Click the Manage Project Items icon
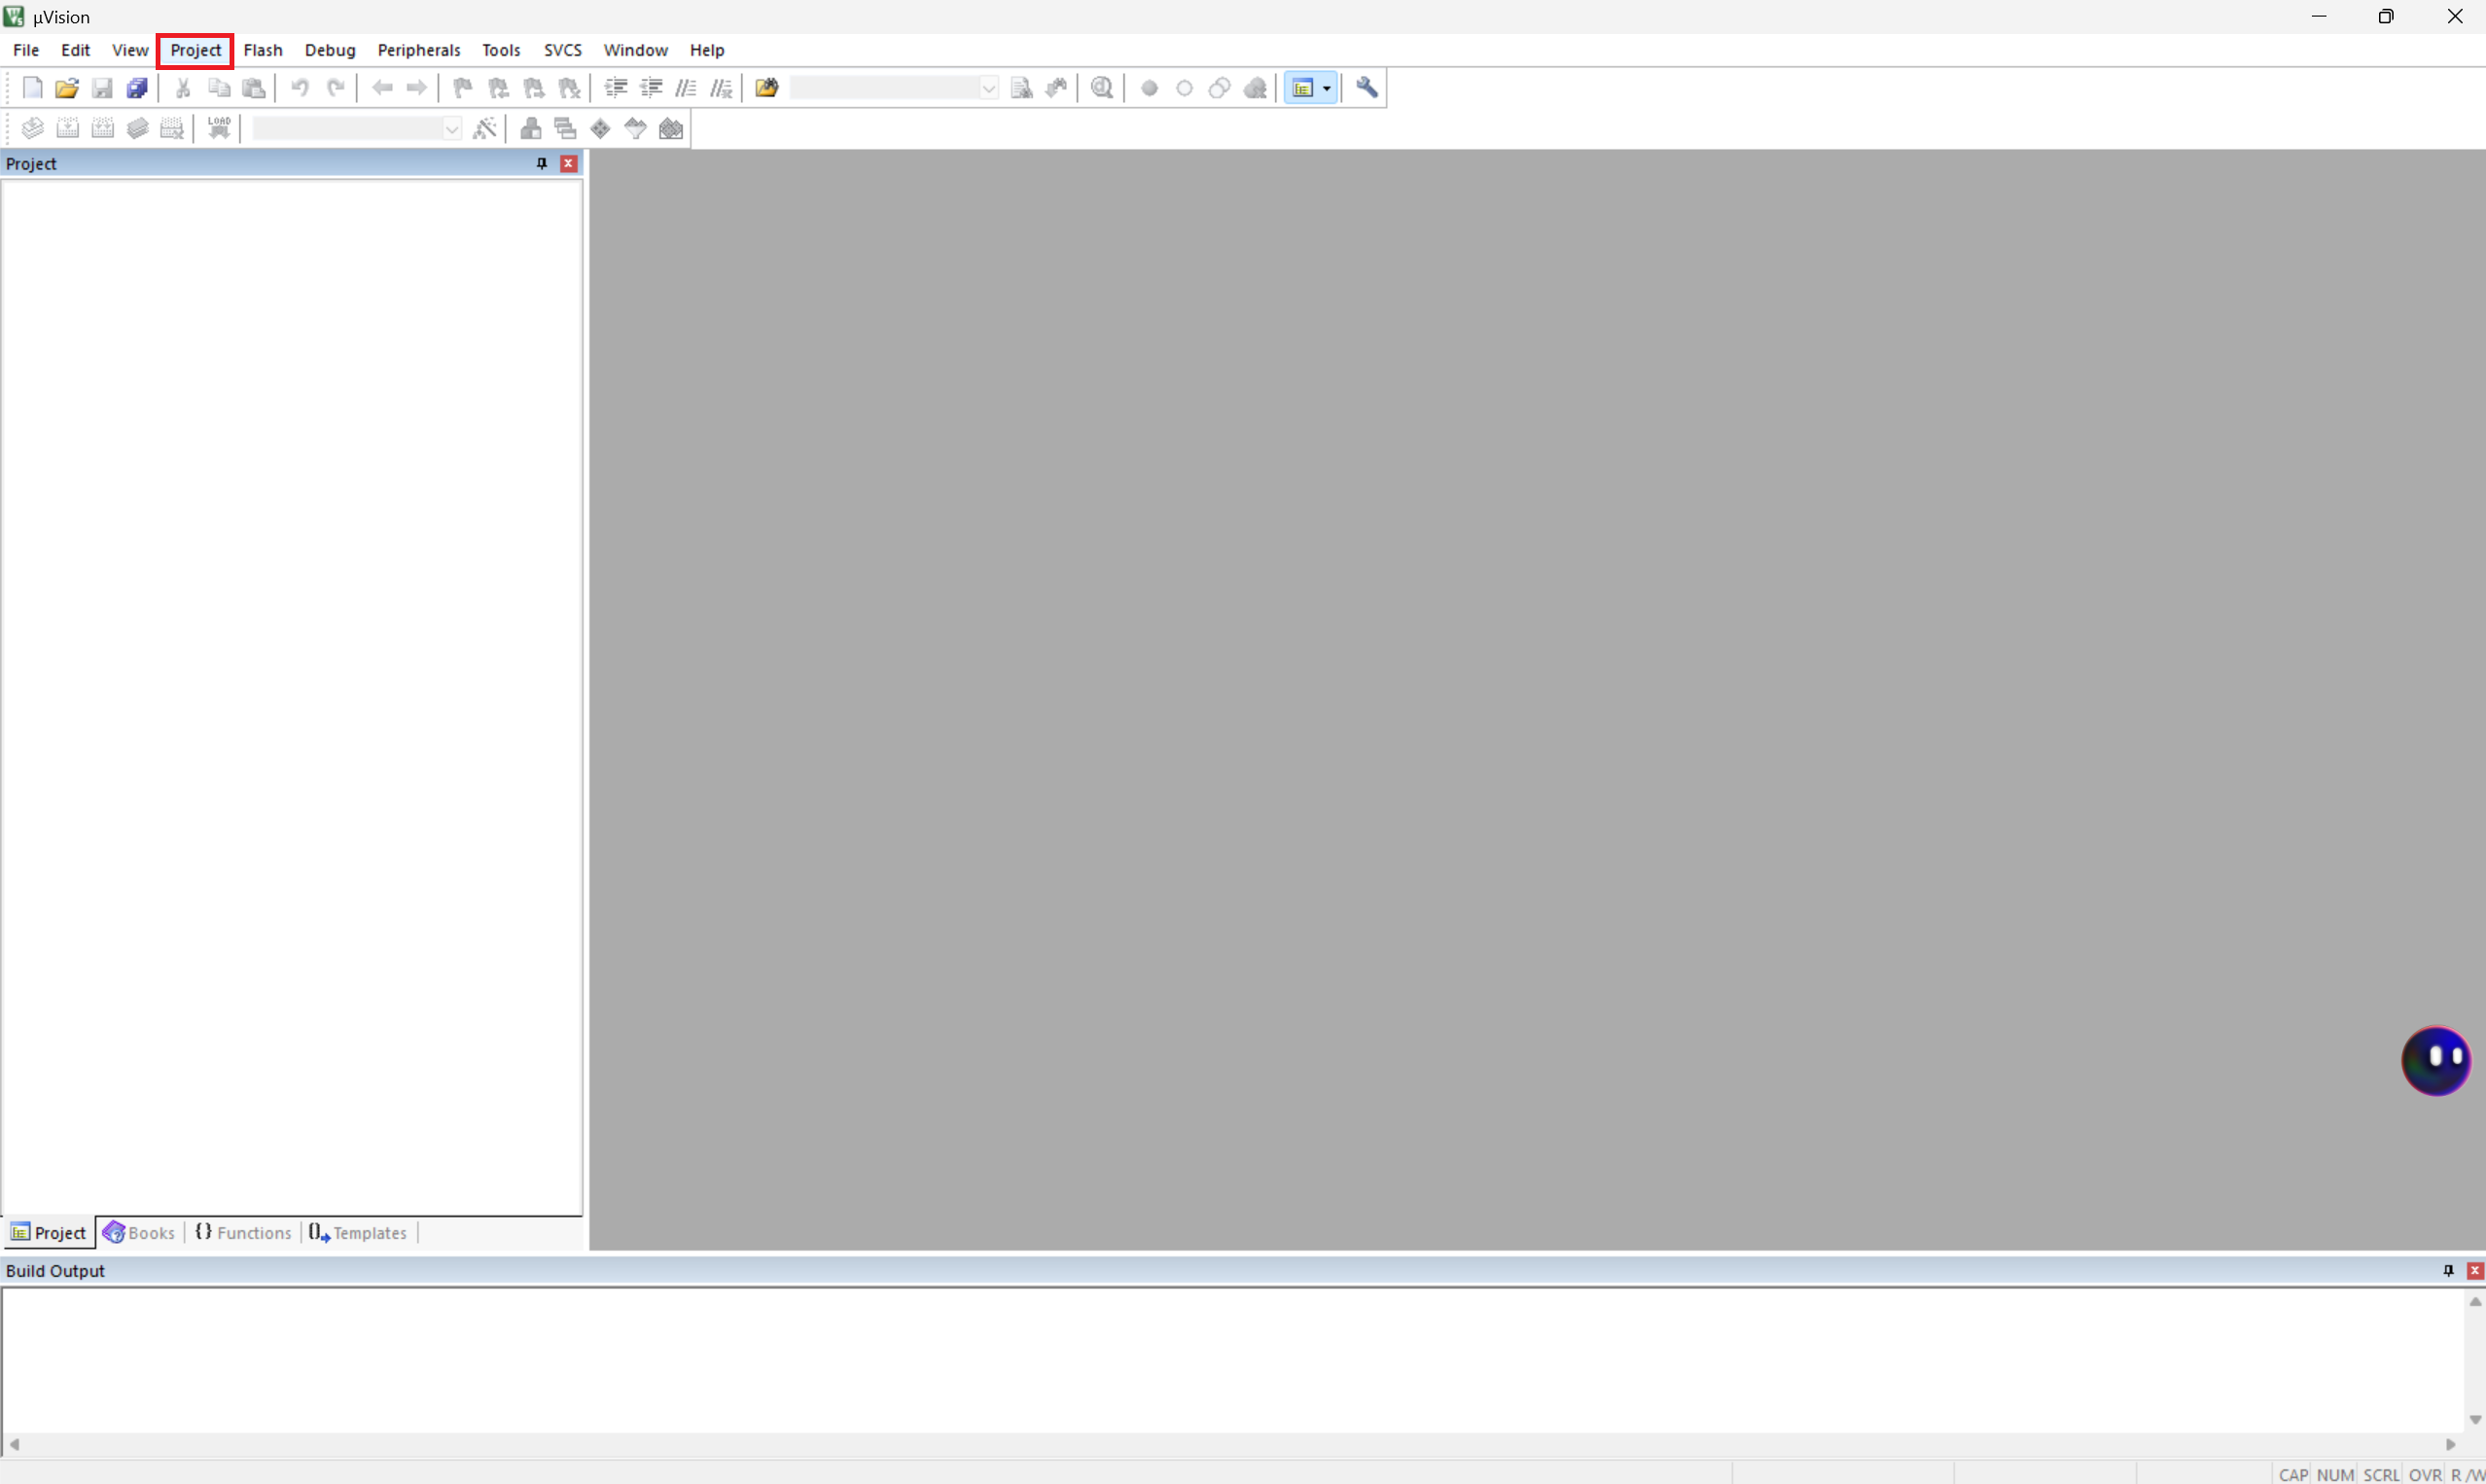The image size is (2486, 1484). pos(531,128)
